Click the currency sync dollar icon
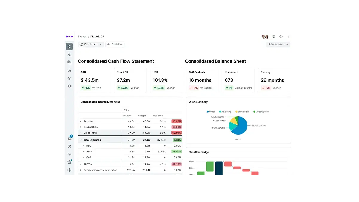Screen dimensions: 359x202 pyautogui.click(x=69, y=146)
